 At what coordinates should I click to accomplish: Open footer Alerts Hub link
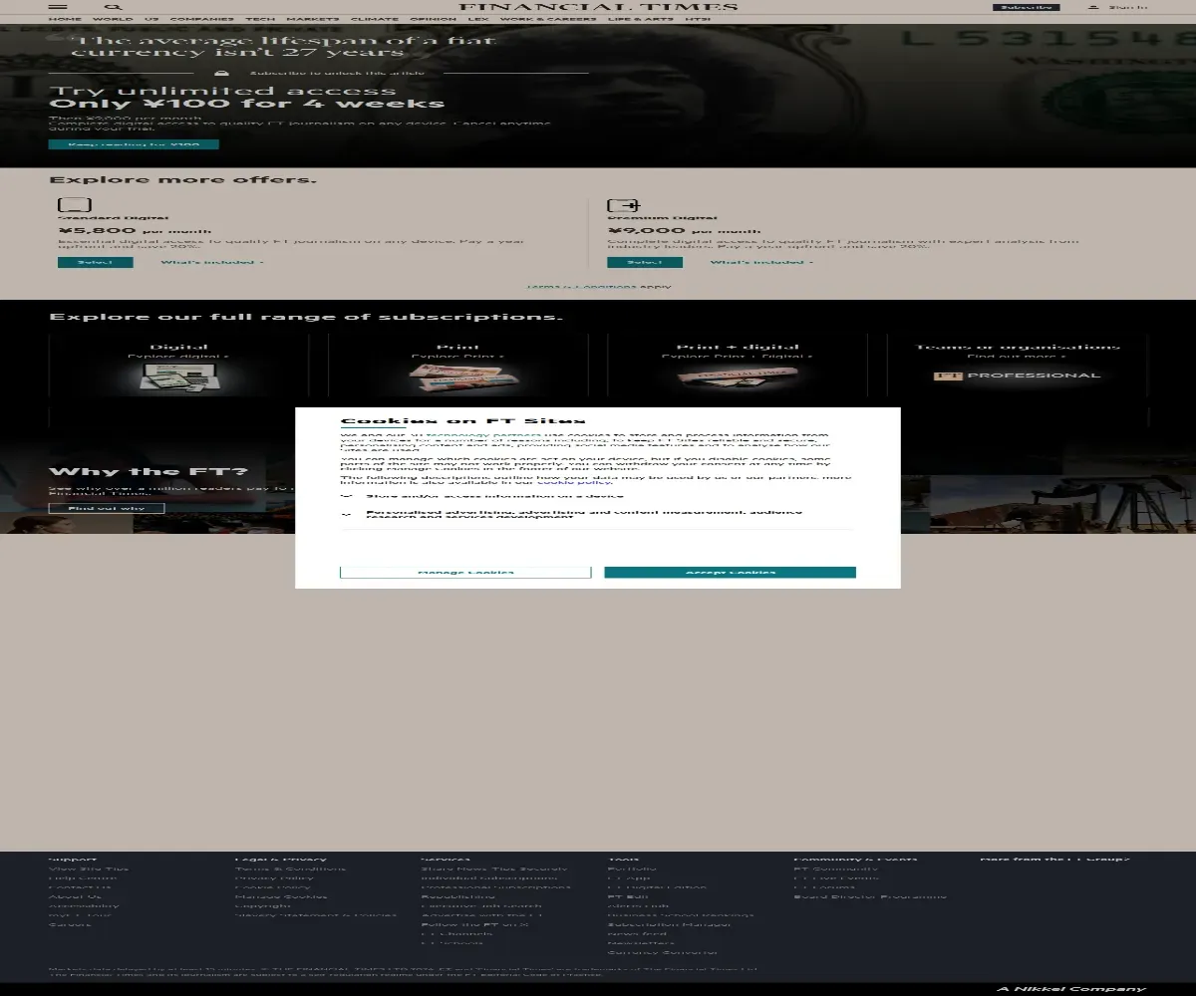639,906
